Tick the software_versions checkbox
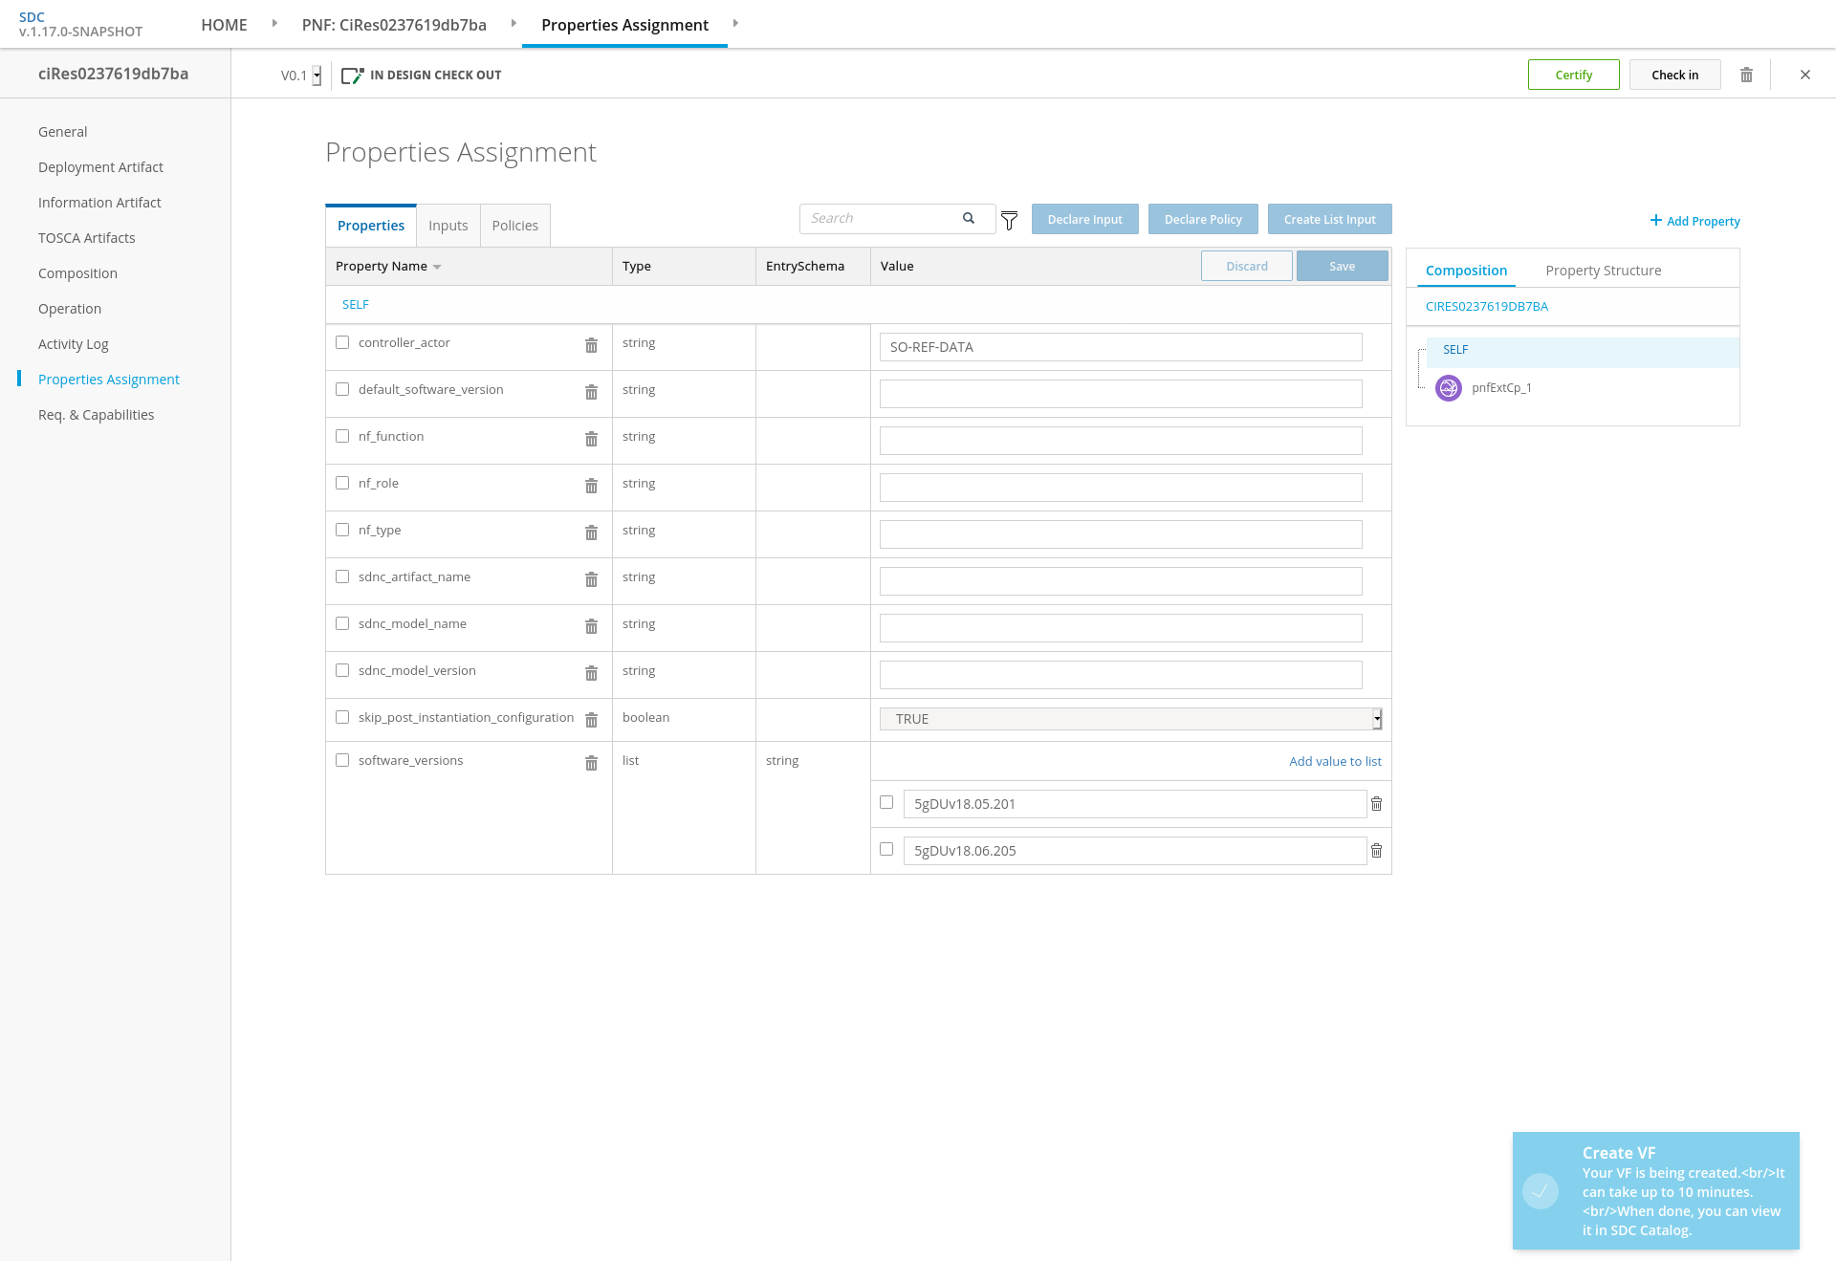Viewport: 1836px width, 1261px height. [x=342, y=760]
